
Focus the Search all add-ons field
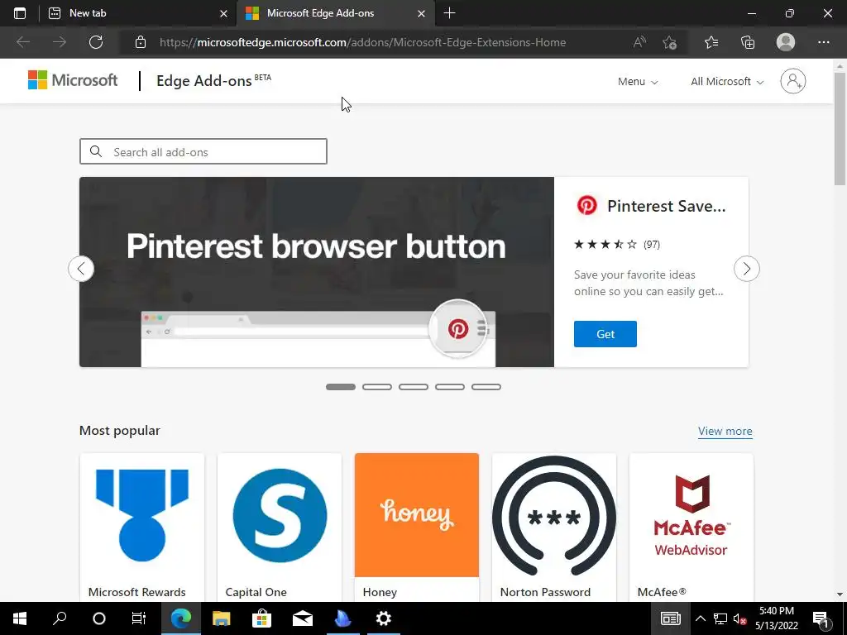click(x=203, y=152)
